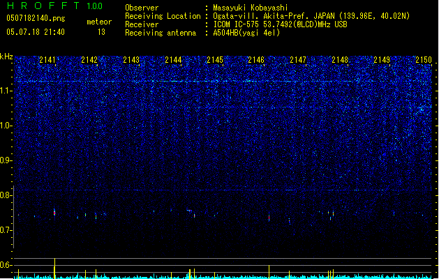Click the 0.7 frequency axis label
The width and height of the screenshot is (439, 279).
(6, 230)
